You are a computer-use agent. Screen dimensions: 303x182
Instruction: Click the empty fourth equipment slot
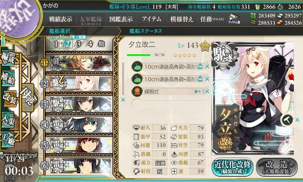[169, 104]
